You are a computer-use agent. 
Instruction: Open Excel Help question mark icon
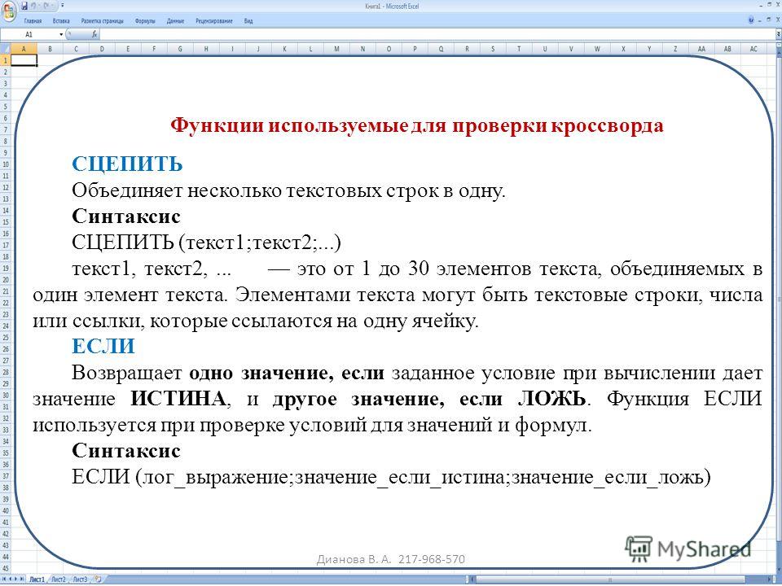[751, 20]
